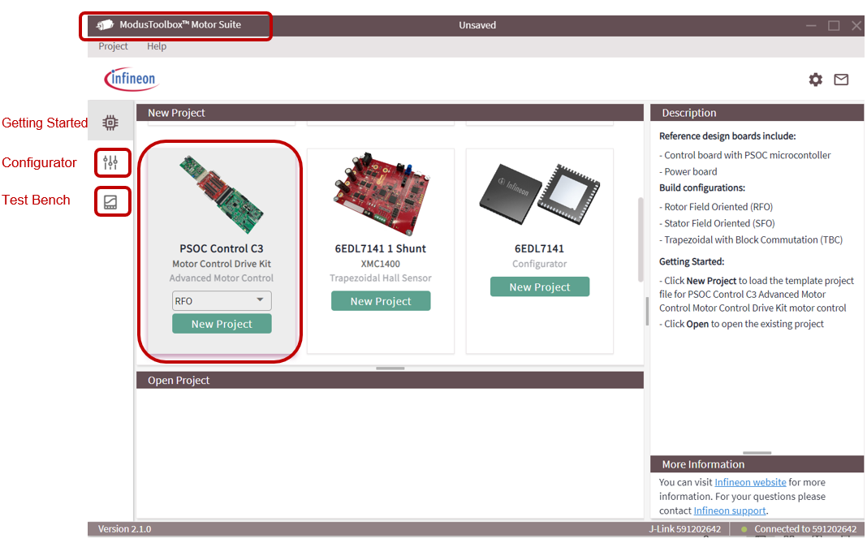
Task: Click the Stator Field Oriented (SFO) line
Action: pyautogui.click(x=717, y=223)
